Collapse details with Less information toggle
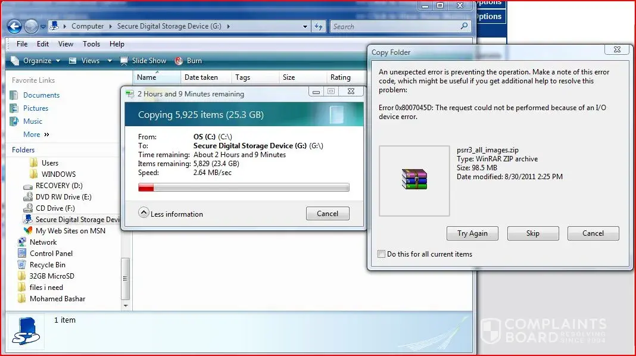The image size is (636, 356). (x=144, y=213)
